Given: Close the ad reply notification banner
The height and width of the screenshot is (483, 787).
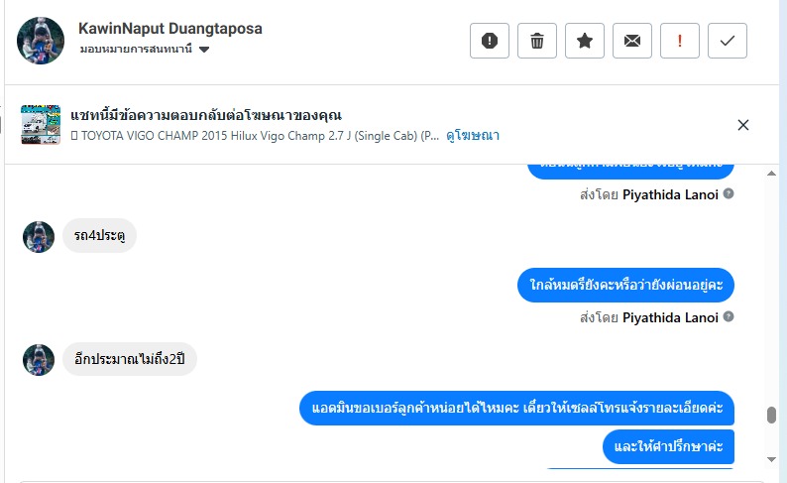Looking at the screenshot, I should click(x=743, y=125).
